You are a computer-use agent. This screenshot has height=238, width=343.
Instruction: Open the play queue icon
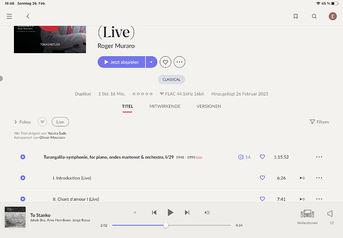point(207,213)
